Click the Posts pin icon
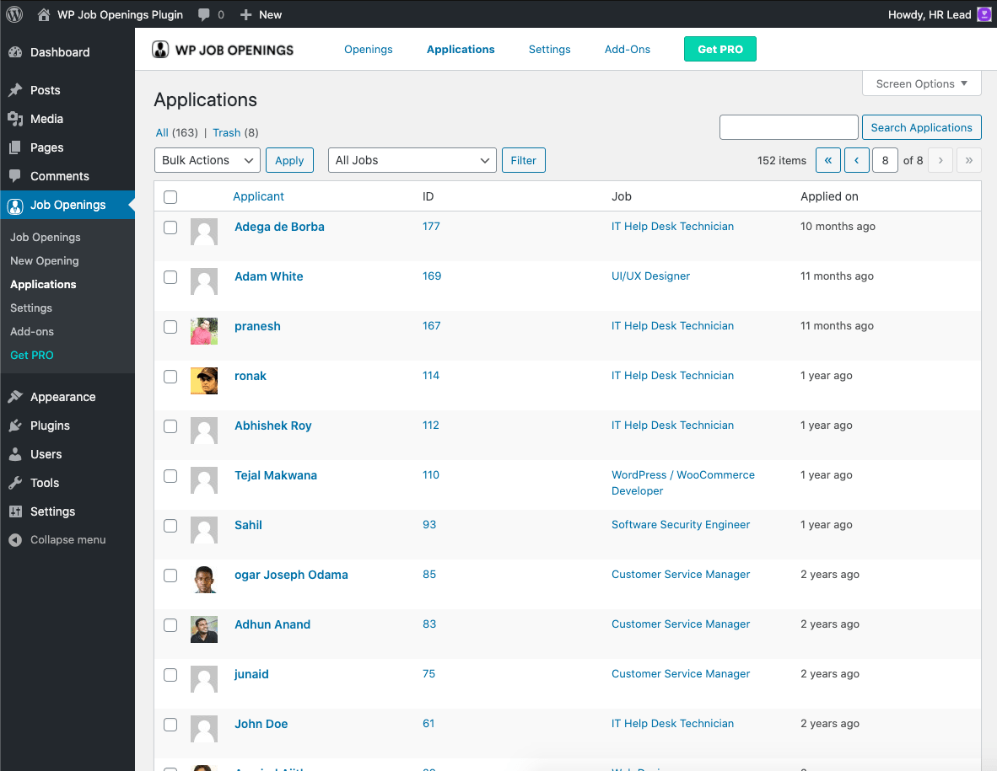 (15, 90)
